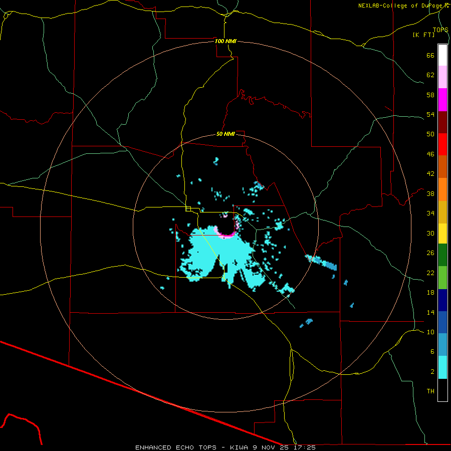The width and height of the screenshot is (451, 451).
Task: Click the legend value '46'
Action: (x=430, y=154)
